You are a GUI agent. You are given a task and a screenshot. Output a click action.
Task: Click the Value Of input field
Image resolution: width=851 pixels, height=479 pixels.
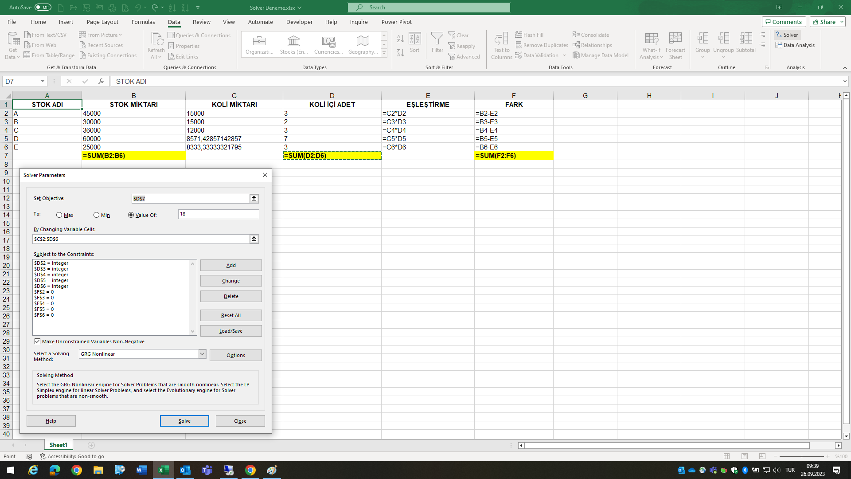(x=219, y=214)
